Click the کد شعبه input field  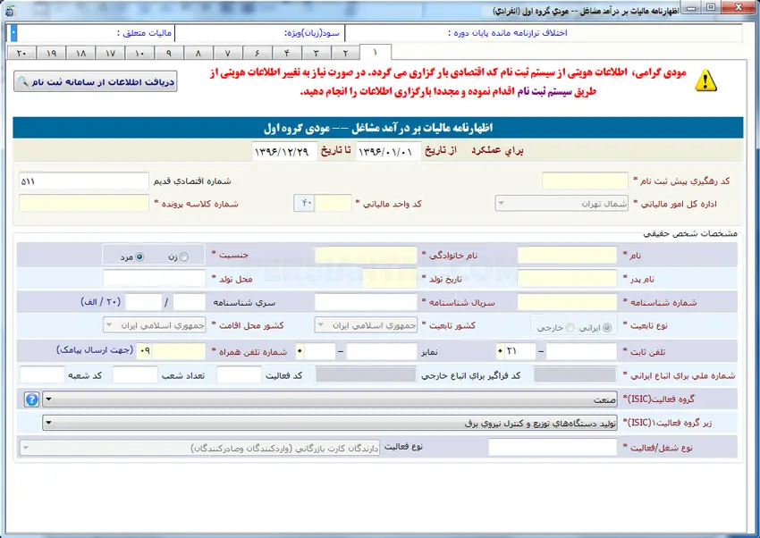(x=42, y=374)
